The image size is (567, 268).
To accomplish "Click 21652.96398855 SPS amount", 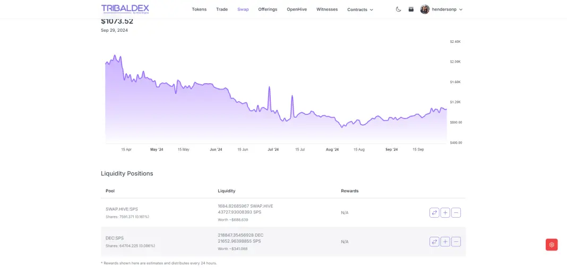I will [x=239, y=241].
